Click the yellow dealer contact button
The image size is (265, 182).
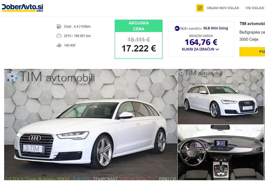pos(252,52)
